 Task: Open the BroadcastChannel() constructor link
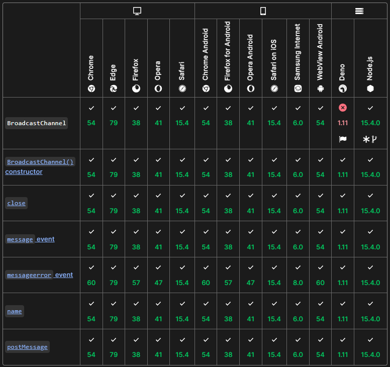[x=40, y=162]
